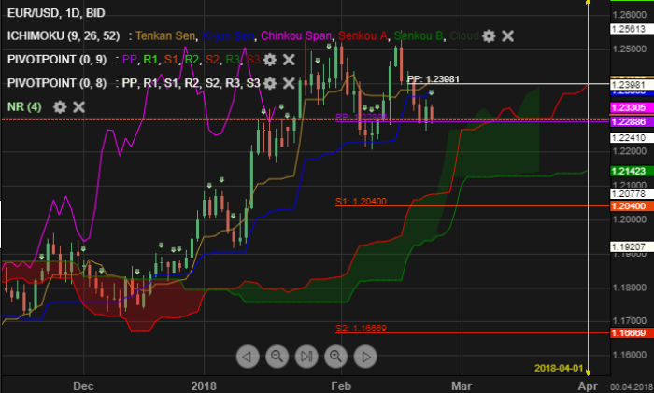Click the Ki-jun Sen legend label
Image resolution: width=654 pixels, height=393 pixels.
(228, 35)
